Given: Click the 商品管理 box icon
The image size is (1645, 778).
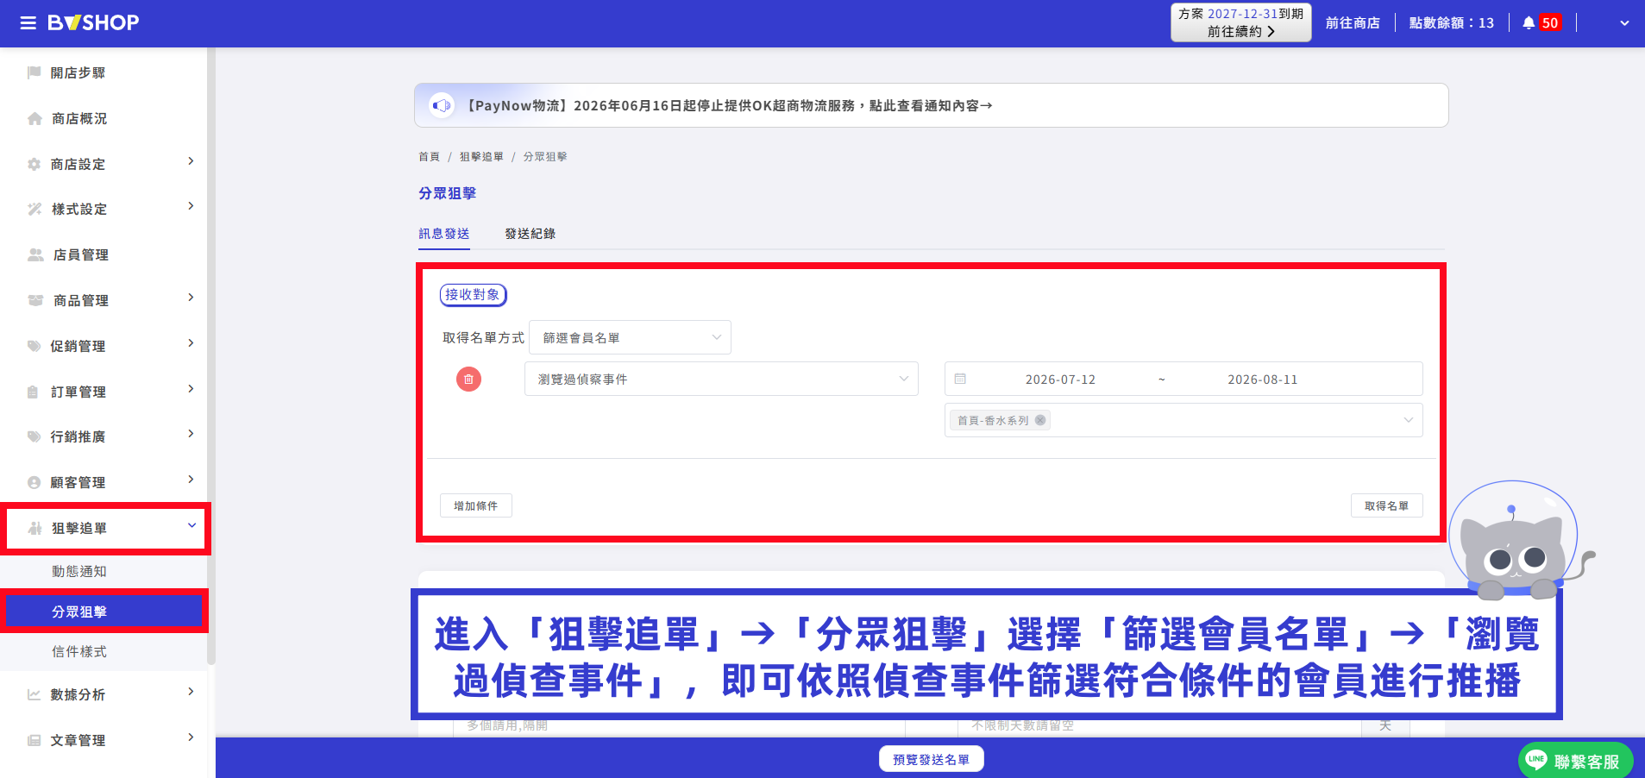Looking at the screenshot, I should (x=35, y=300).
